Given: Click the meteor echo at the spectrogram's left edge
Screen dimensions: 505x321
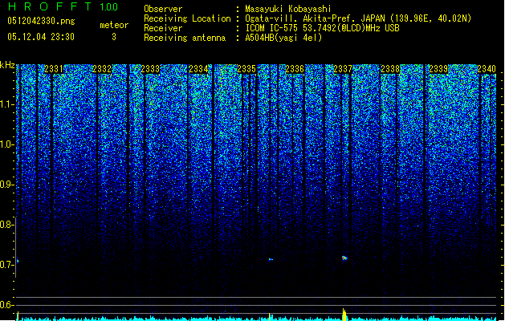Looking at the screenshot, I should (x=18, y=261).
